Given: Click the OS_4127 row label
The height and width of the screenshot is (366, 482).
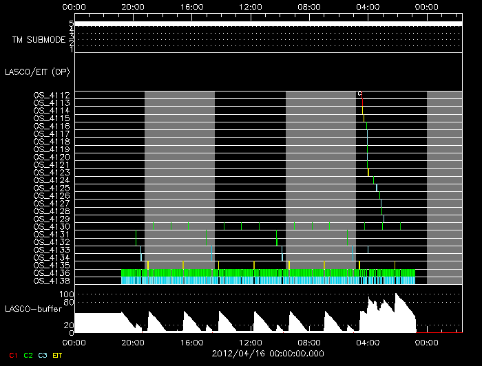Looking at the screenshot, I should (x=52, y=204).
